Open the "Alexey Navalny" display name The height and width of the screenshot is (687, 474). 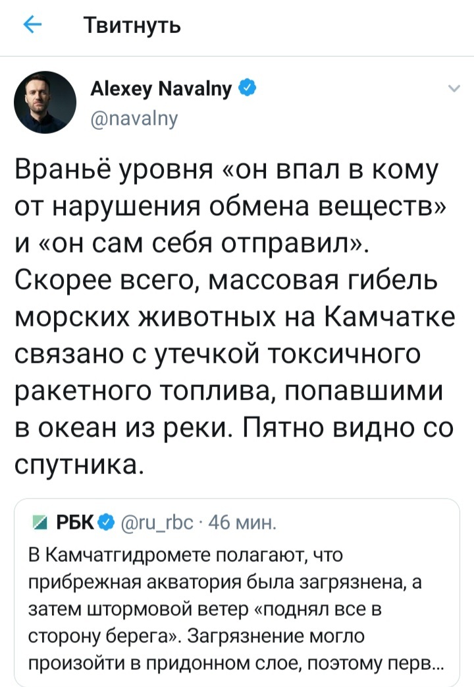[x=160, y=90]
